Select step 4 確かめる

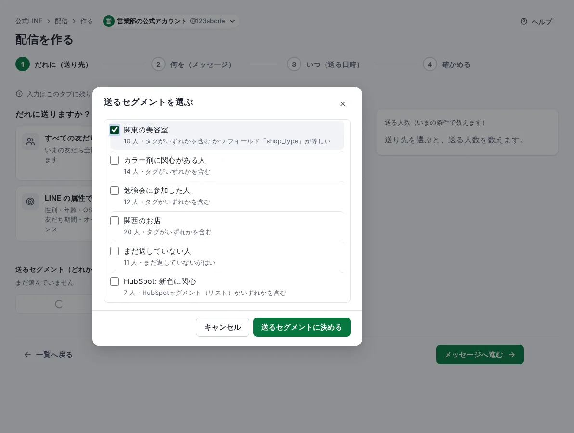tap(446, 64)
